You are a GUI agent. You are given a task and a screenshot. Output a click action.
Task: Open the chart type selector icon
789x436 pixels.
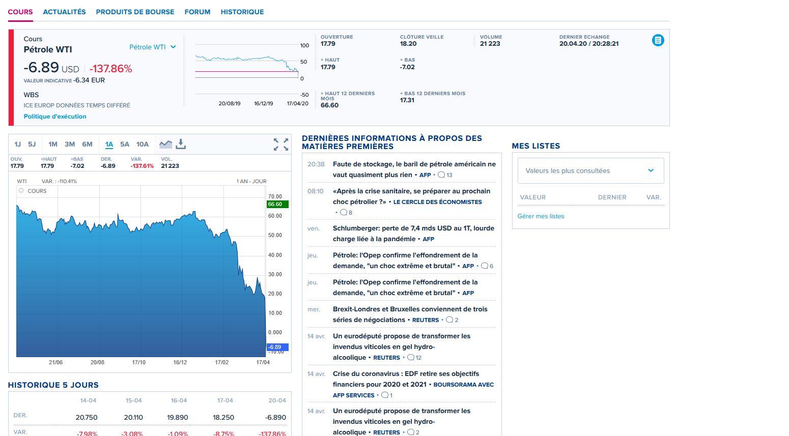tap(165, 144)
